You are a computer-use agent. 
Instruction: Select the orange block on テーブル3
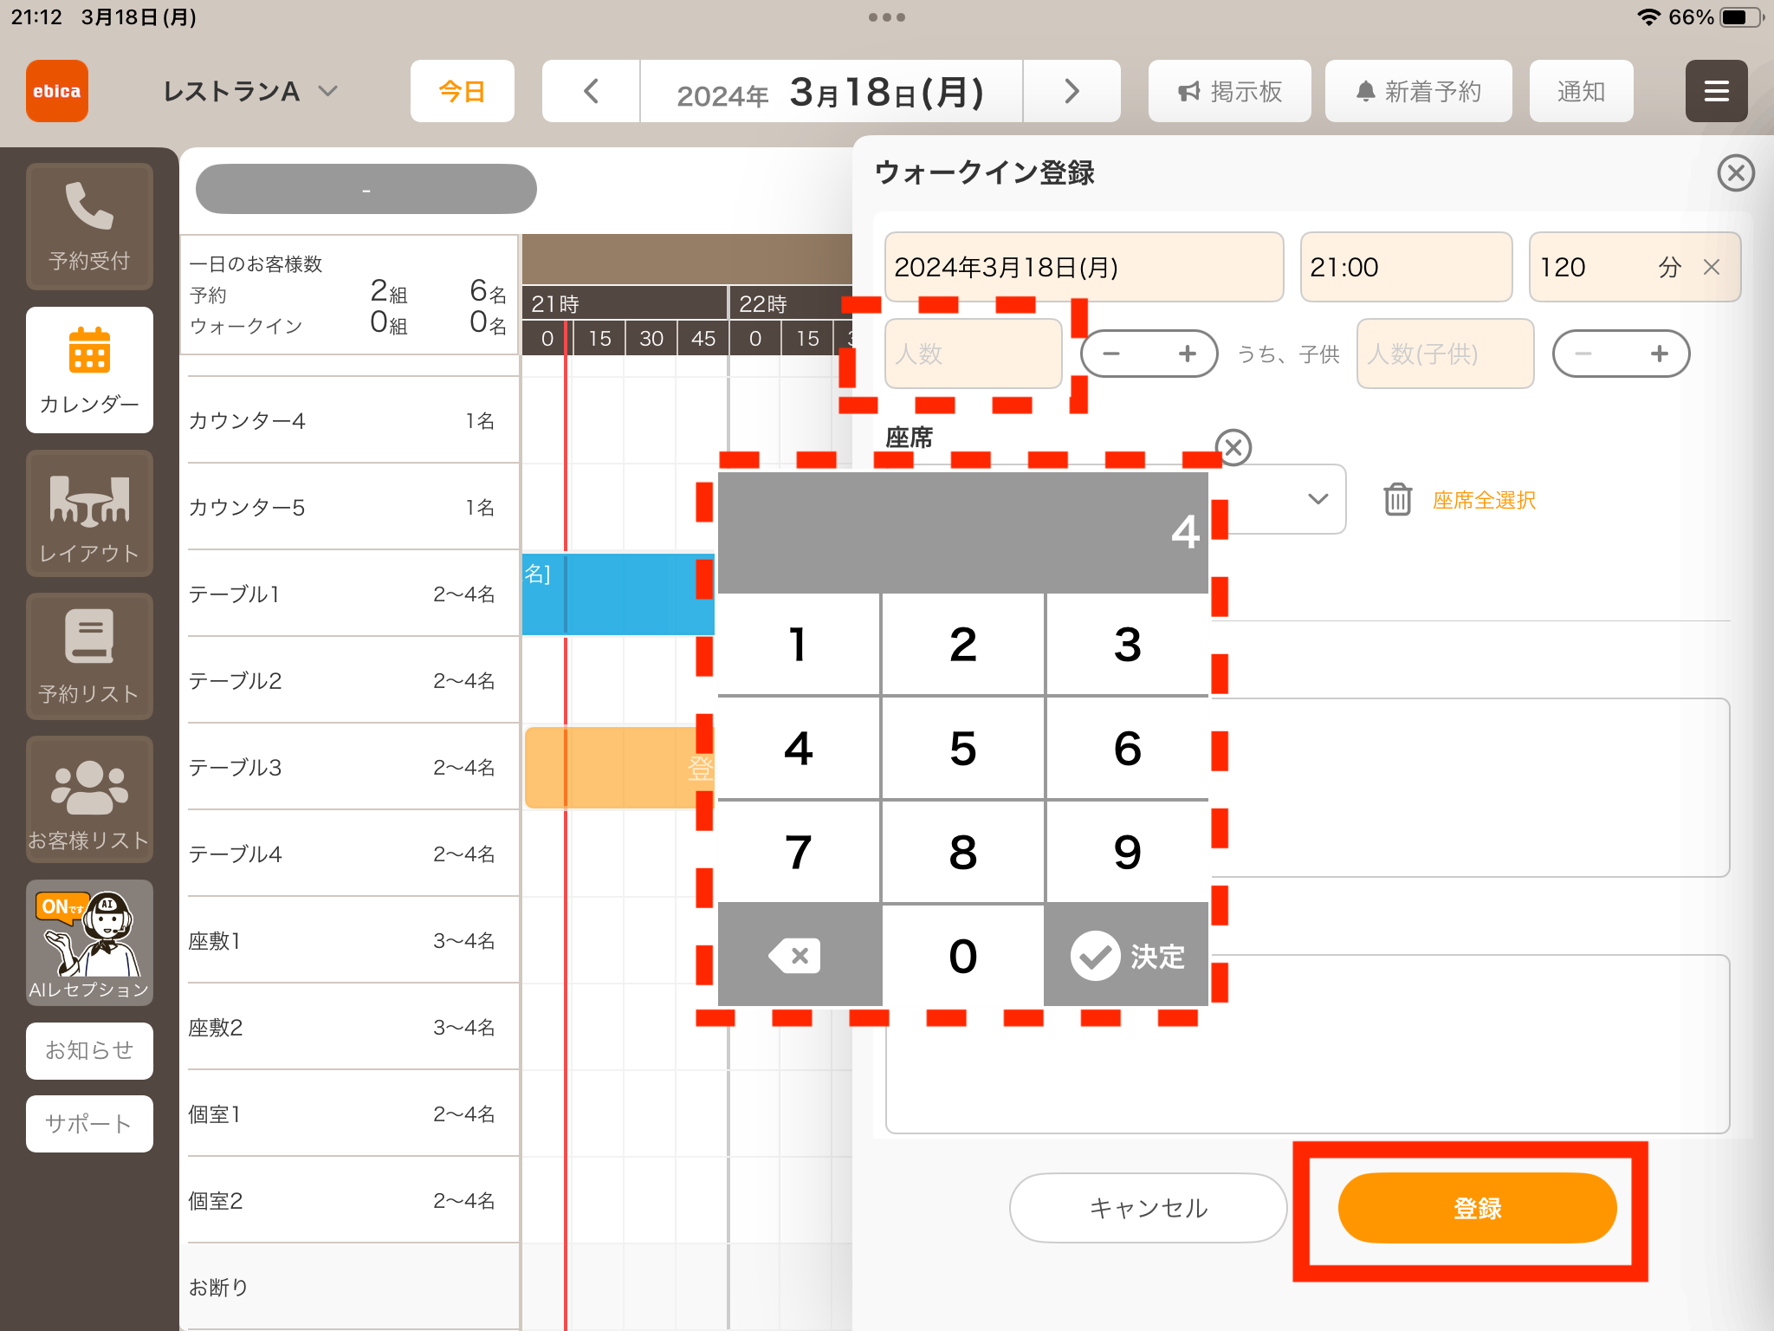point(618,768)
